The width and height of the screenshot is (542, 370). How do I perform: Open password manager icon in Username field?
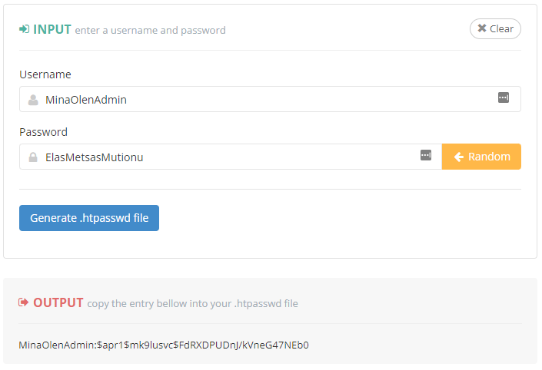coord(504,97)
